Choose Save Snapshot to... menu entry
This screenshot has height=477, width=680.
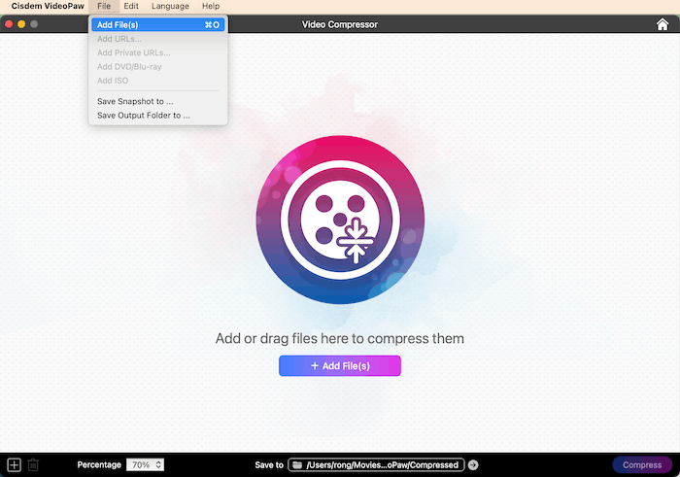pyautogui.click(x=135, y=101)
